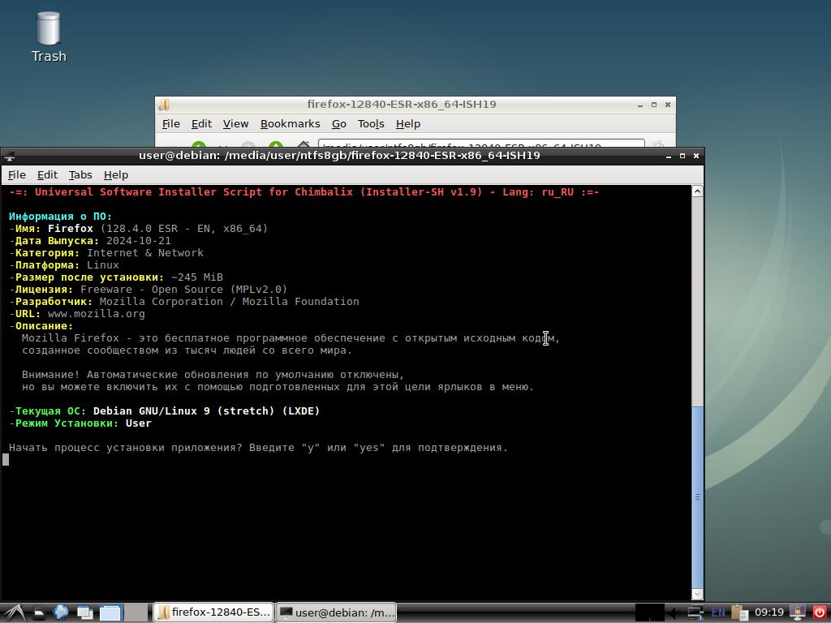Click 'Debian GNU/Linux 9 (stretch) (LXDE)' text
The image size is (831, 623).
click(207, 411)
